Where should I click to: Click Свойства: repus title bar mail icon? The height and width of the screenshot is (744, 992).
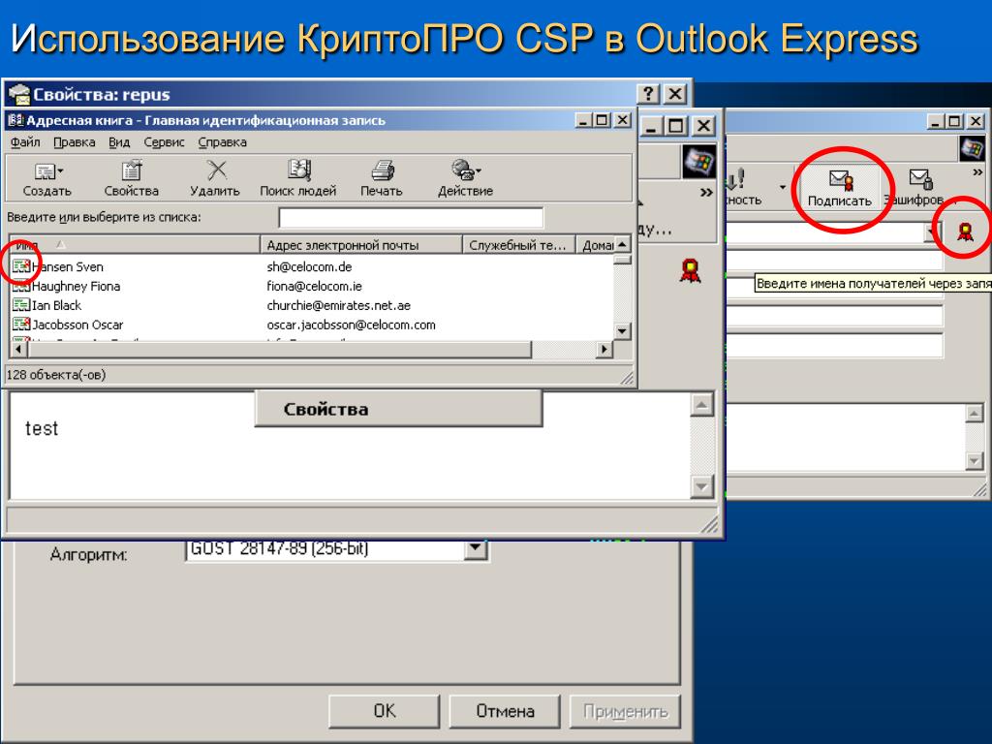pos(19,94)
